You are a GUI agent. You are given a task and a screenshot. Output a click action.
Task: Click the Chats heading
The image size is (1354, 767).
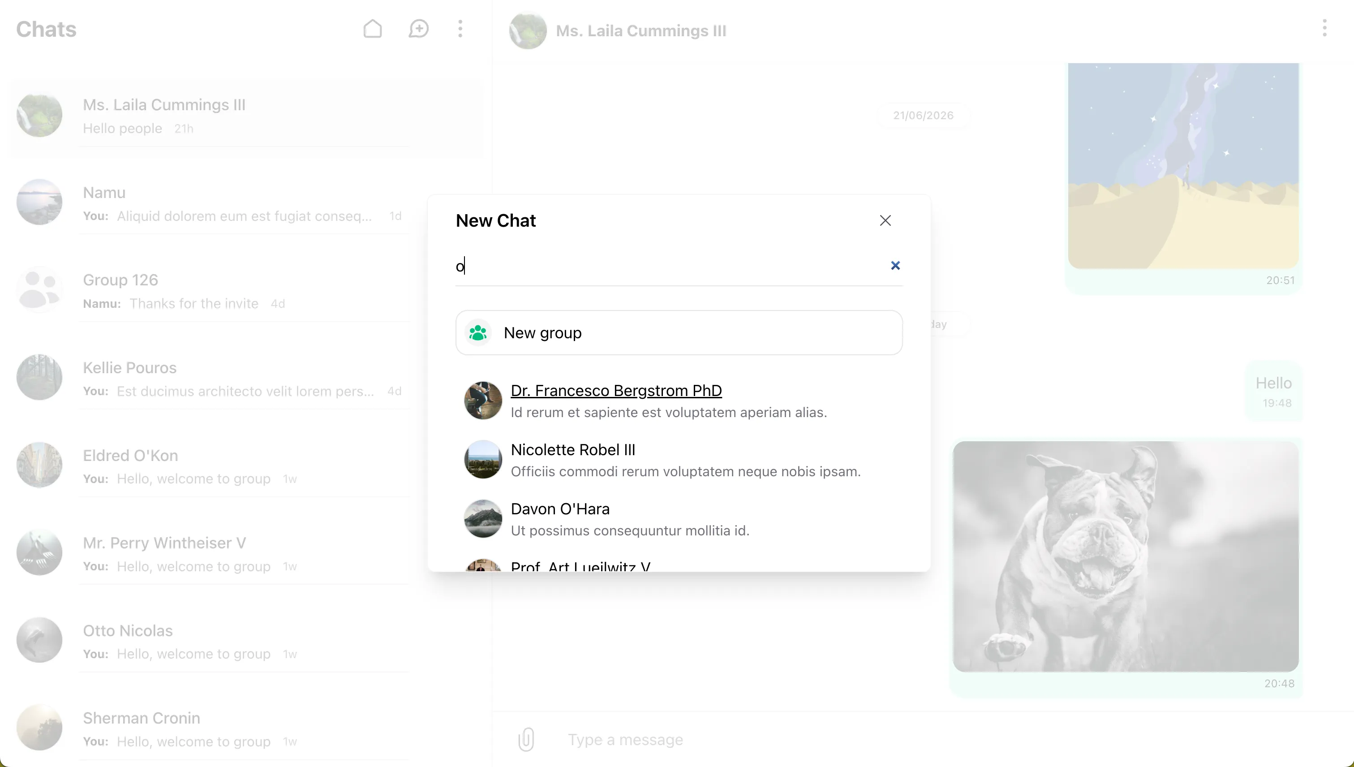point(46,29)
